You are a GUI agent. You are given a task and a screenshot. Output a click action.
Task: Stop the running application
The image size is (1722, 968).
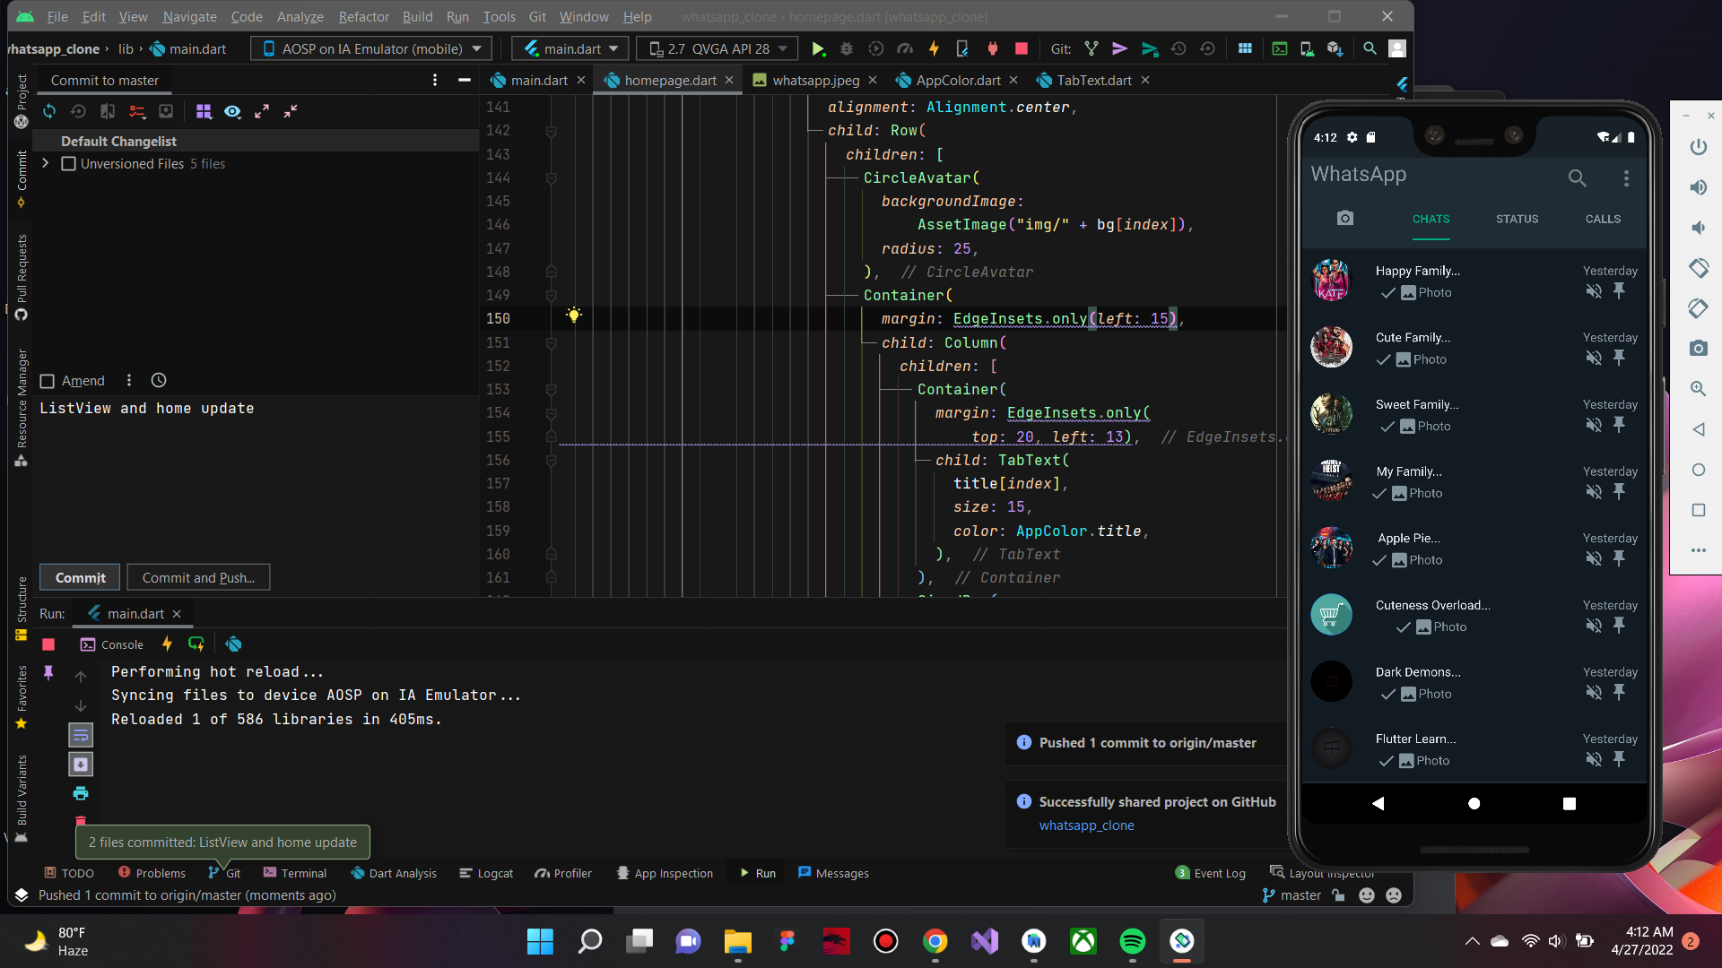pos(1021,49)
